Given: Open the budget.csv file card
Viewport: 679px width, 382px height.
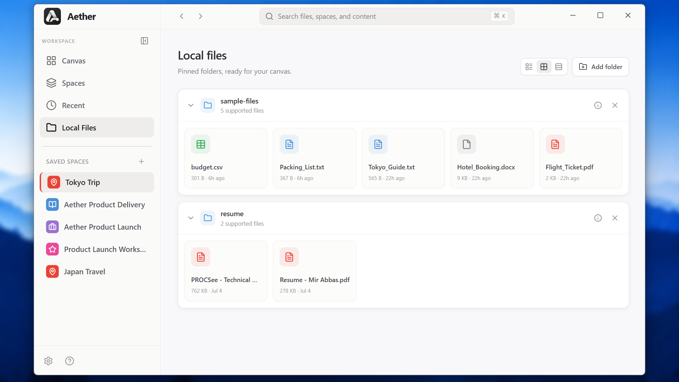Looking at the screenshot, I should 226,158.
